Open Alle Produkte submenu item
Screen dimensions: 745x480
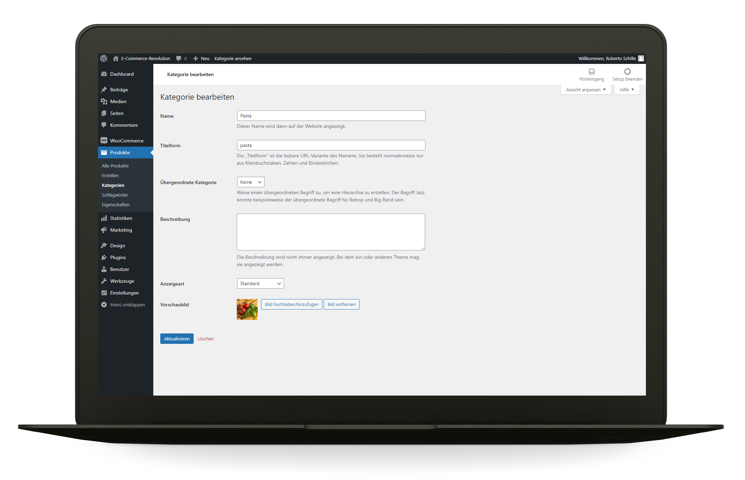[115, 166]
